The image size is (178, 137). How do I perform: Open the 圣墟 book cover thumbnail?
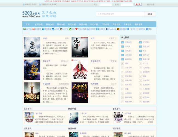pos(32,47)
